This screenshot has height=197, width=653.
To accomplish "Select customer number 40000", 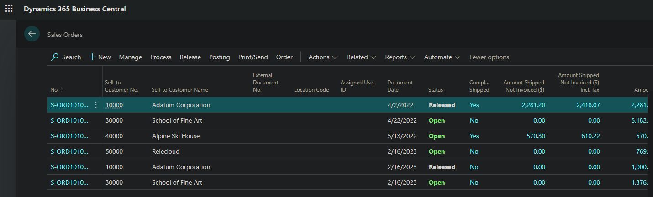I will coord(114,136).
